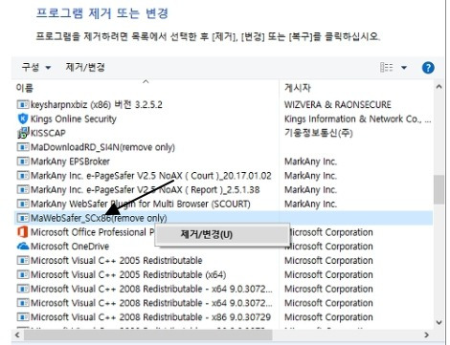Click horizontal scrollbar thumb
Image resolution: width=450 pixels, height=345 pixels.
pyautogui.click(x=148, y=334)
